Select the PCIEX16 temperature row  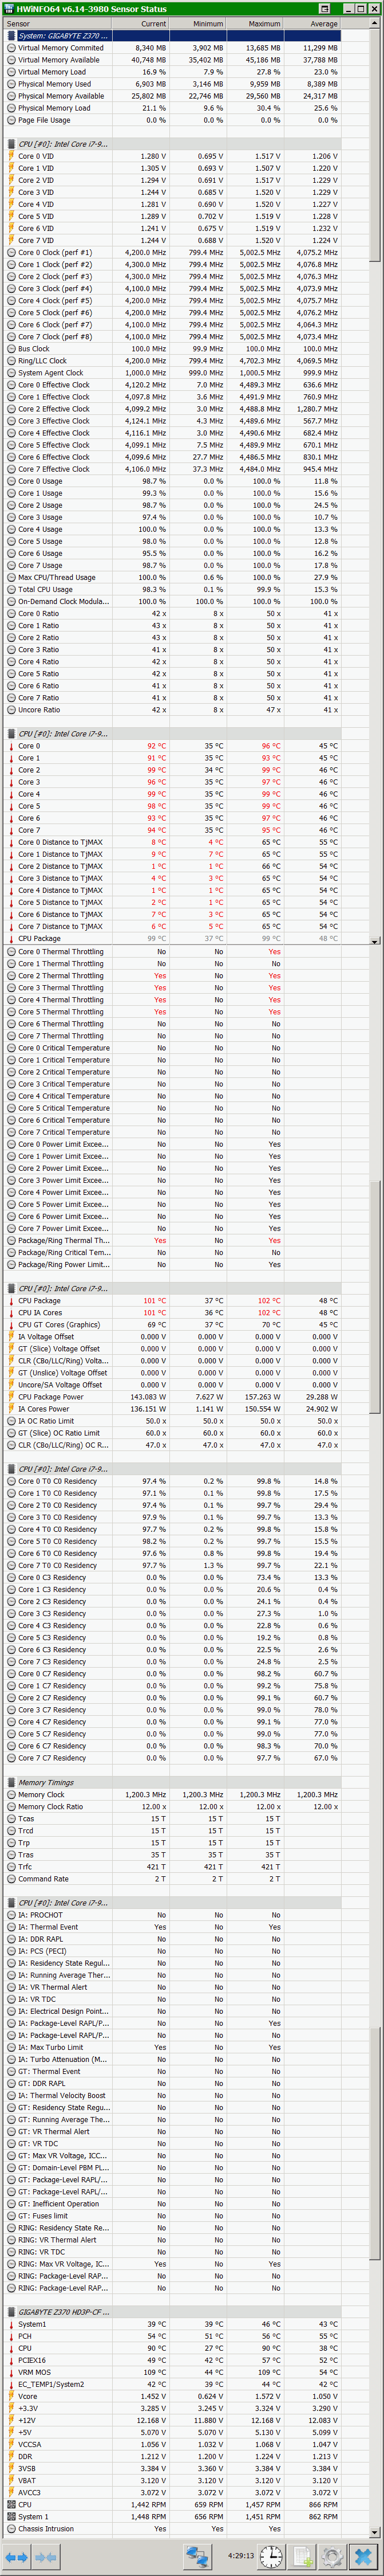[x=172, y=2360]
